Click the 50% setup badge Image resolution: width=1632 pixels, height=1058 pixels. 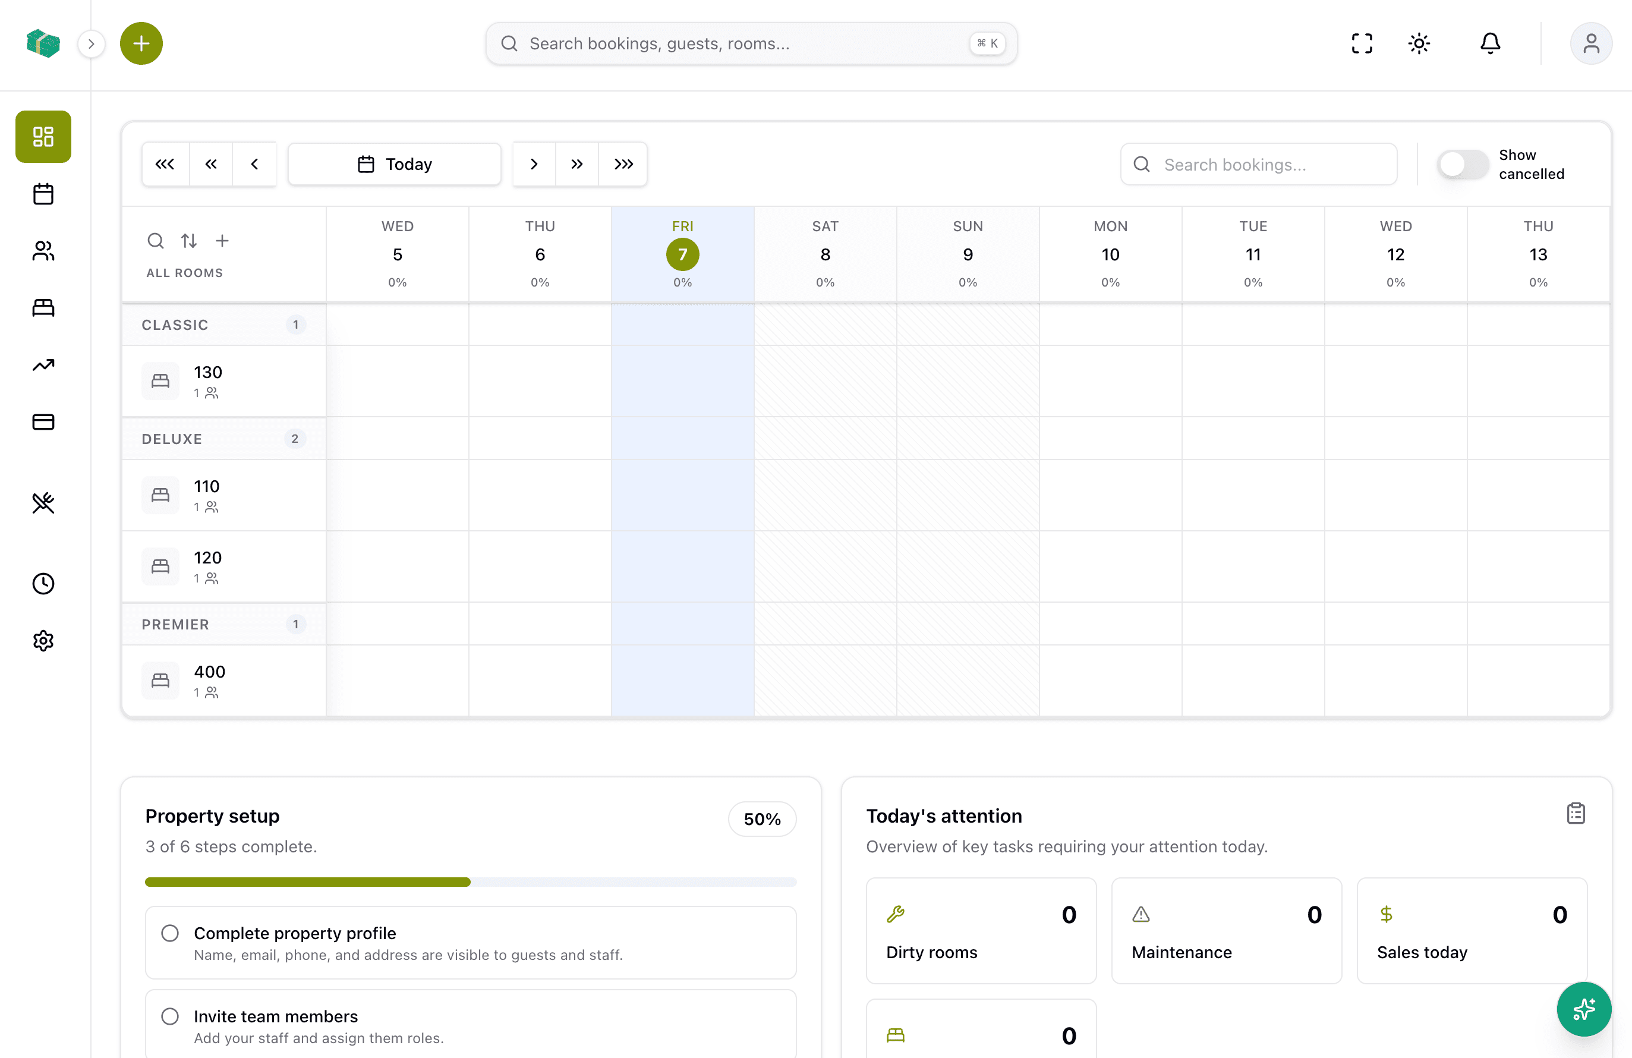762,818
